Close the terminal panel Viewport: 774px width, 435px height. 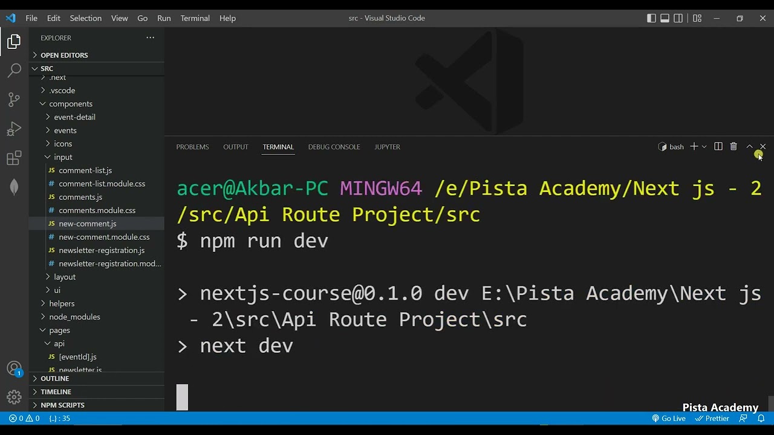click(x=763, y=147)
